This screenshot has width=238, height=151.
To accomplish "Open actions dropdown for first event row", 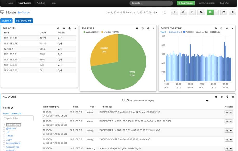I will tap(231, 112).
